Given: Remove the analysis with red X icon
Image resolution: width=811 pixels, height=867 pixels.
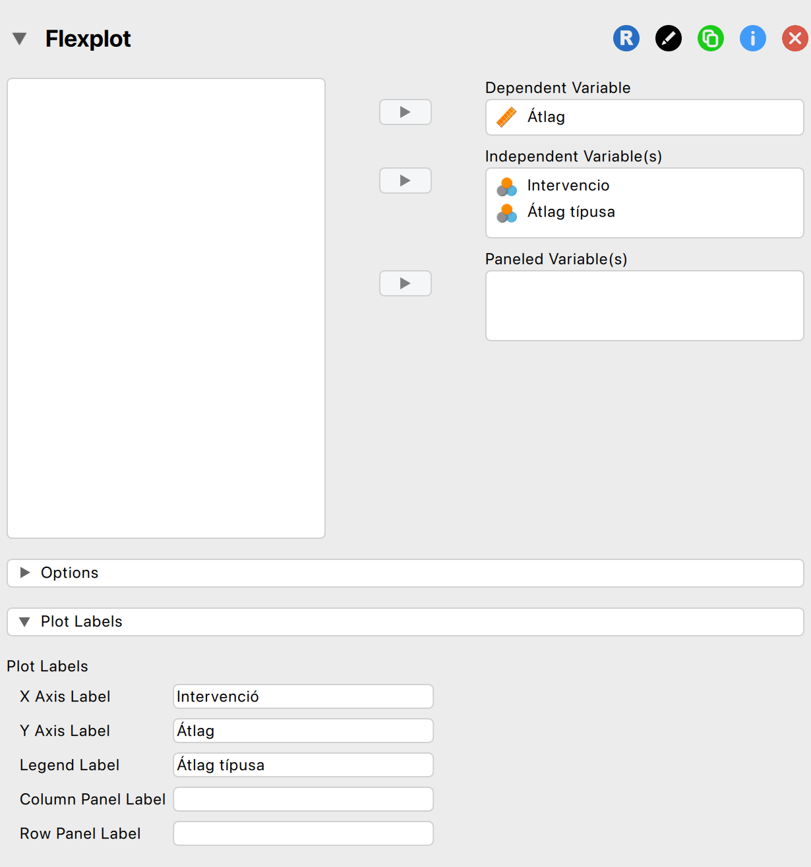Looking at the screenshot, I should point(795,38).
